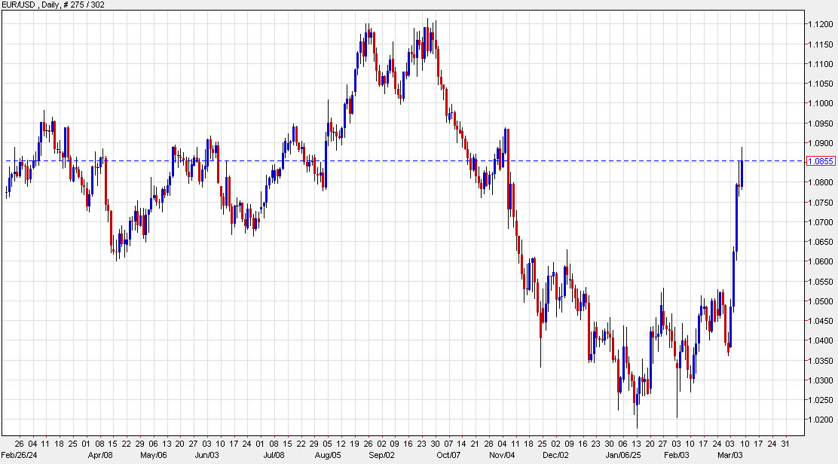The image size is (838, 464).
Task: Select the Nov/04 date label
Action: click(503, 456)
